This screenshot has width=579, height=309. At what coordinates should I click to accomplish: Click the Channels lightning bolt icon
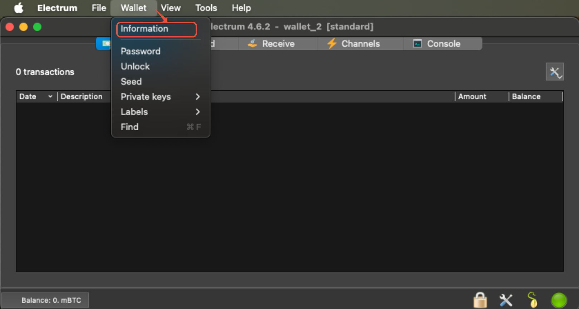point(332,44)
